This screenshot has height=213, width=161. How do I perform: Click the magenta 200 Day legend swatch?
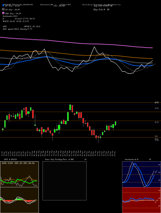click(3, 13)
